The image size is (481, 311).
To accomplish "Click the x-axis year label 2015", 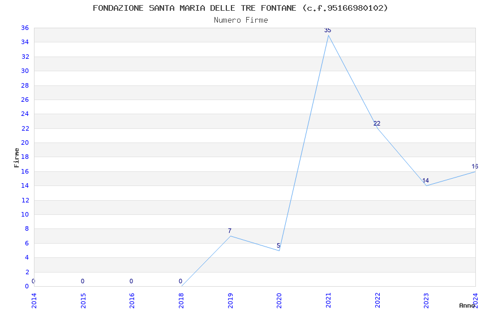I will [x=83, y=300].
